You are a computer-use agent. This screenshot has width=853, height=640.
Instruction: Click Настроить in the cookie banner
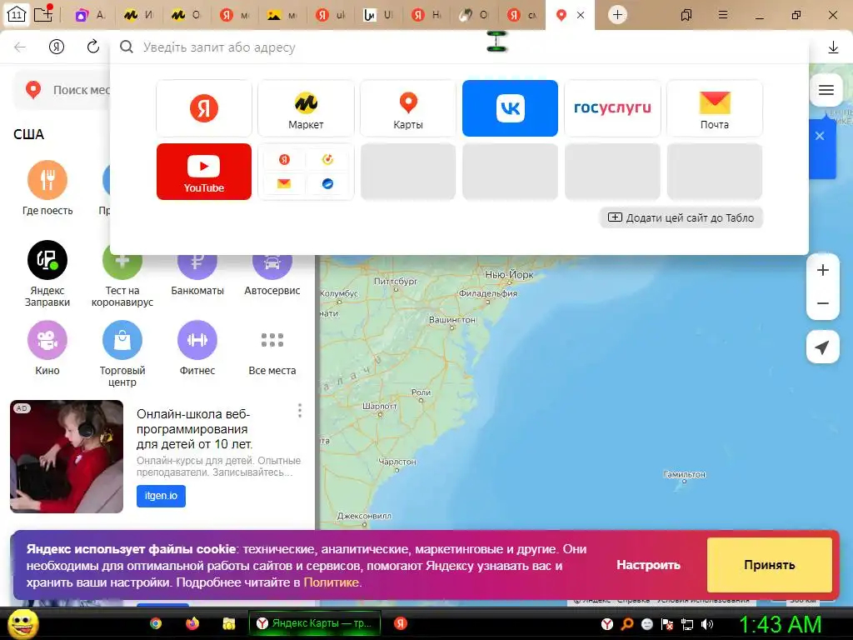click(x=648, y=565)
